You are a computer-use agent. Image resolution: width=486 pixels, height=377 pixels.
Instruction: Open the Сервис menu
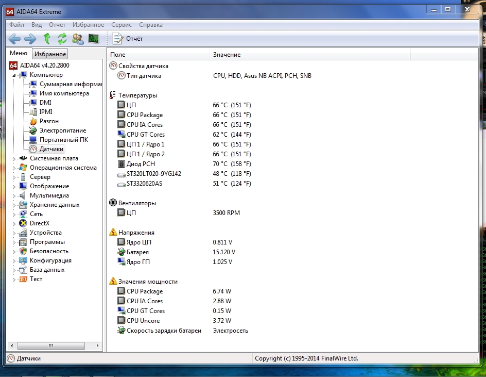tap(121, 25)
